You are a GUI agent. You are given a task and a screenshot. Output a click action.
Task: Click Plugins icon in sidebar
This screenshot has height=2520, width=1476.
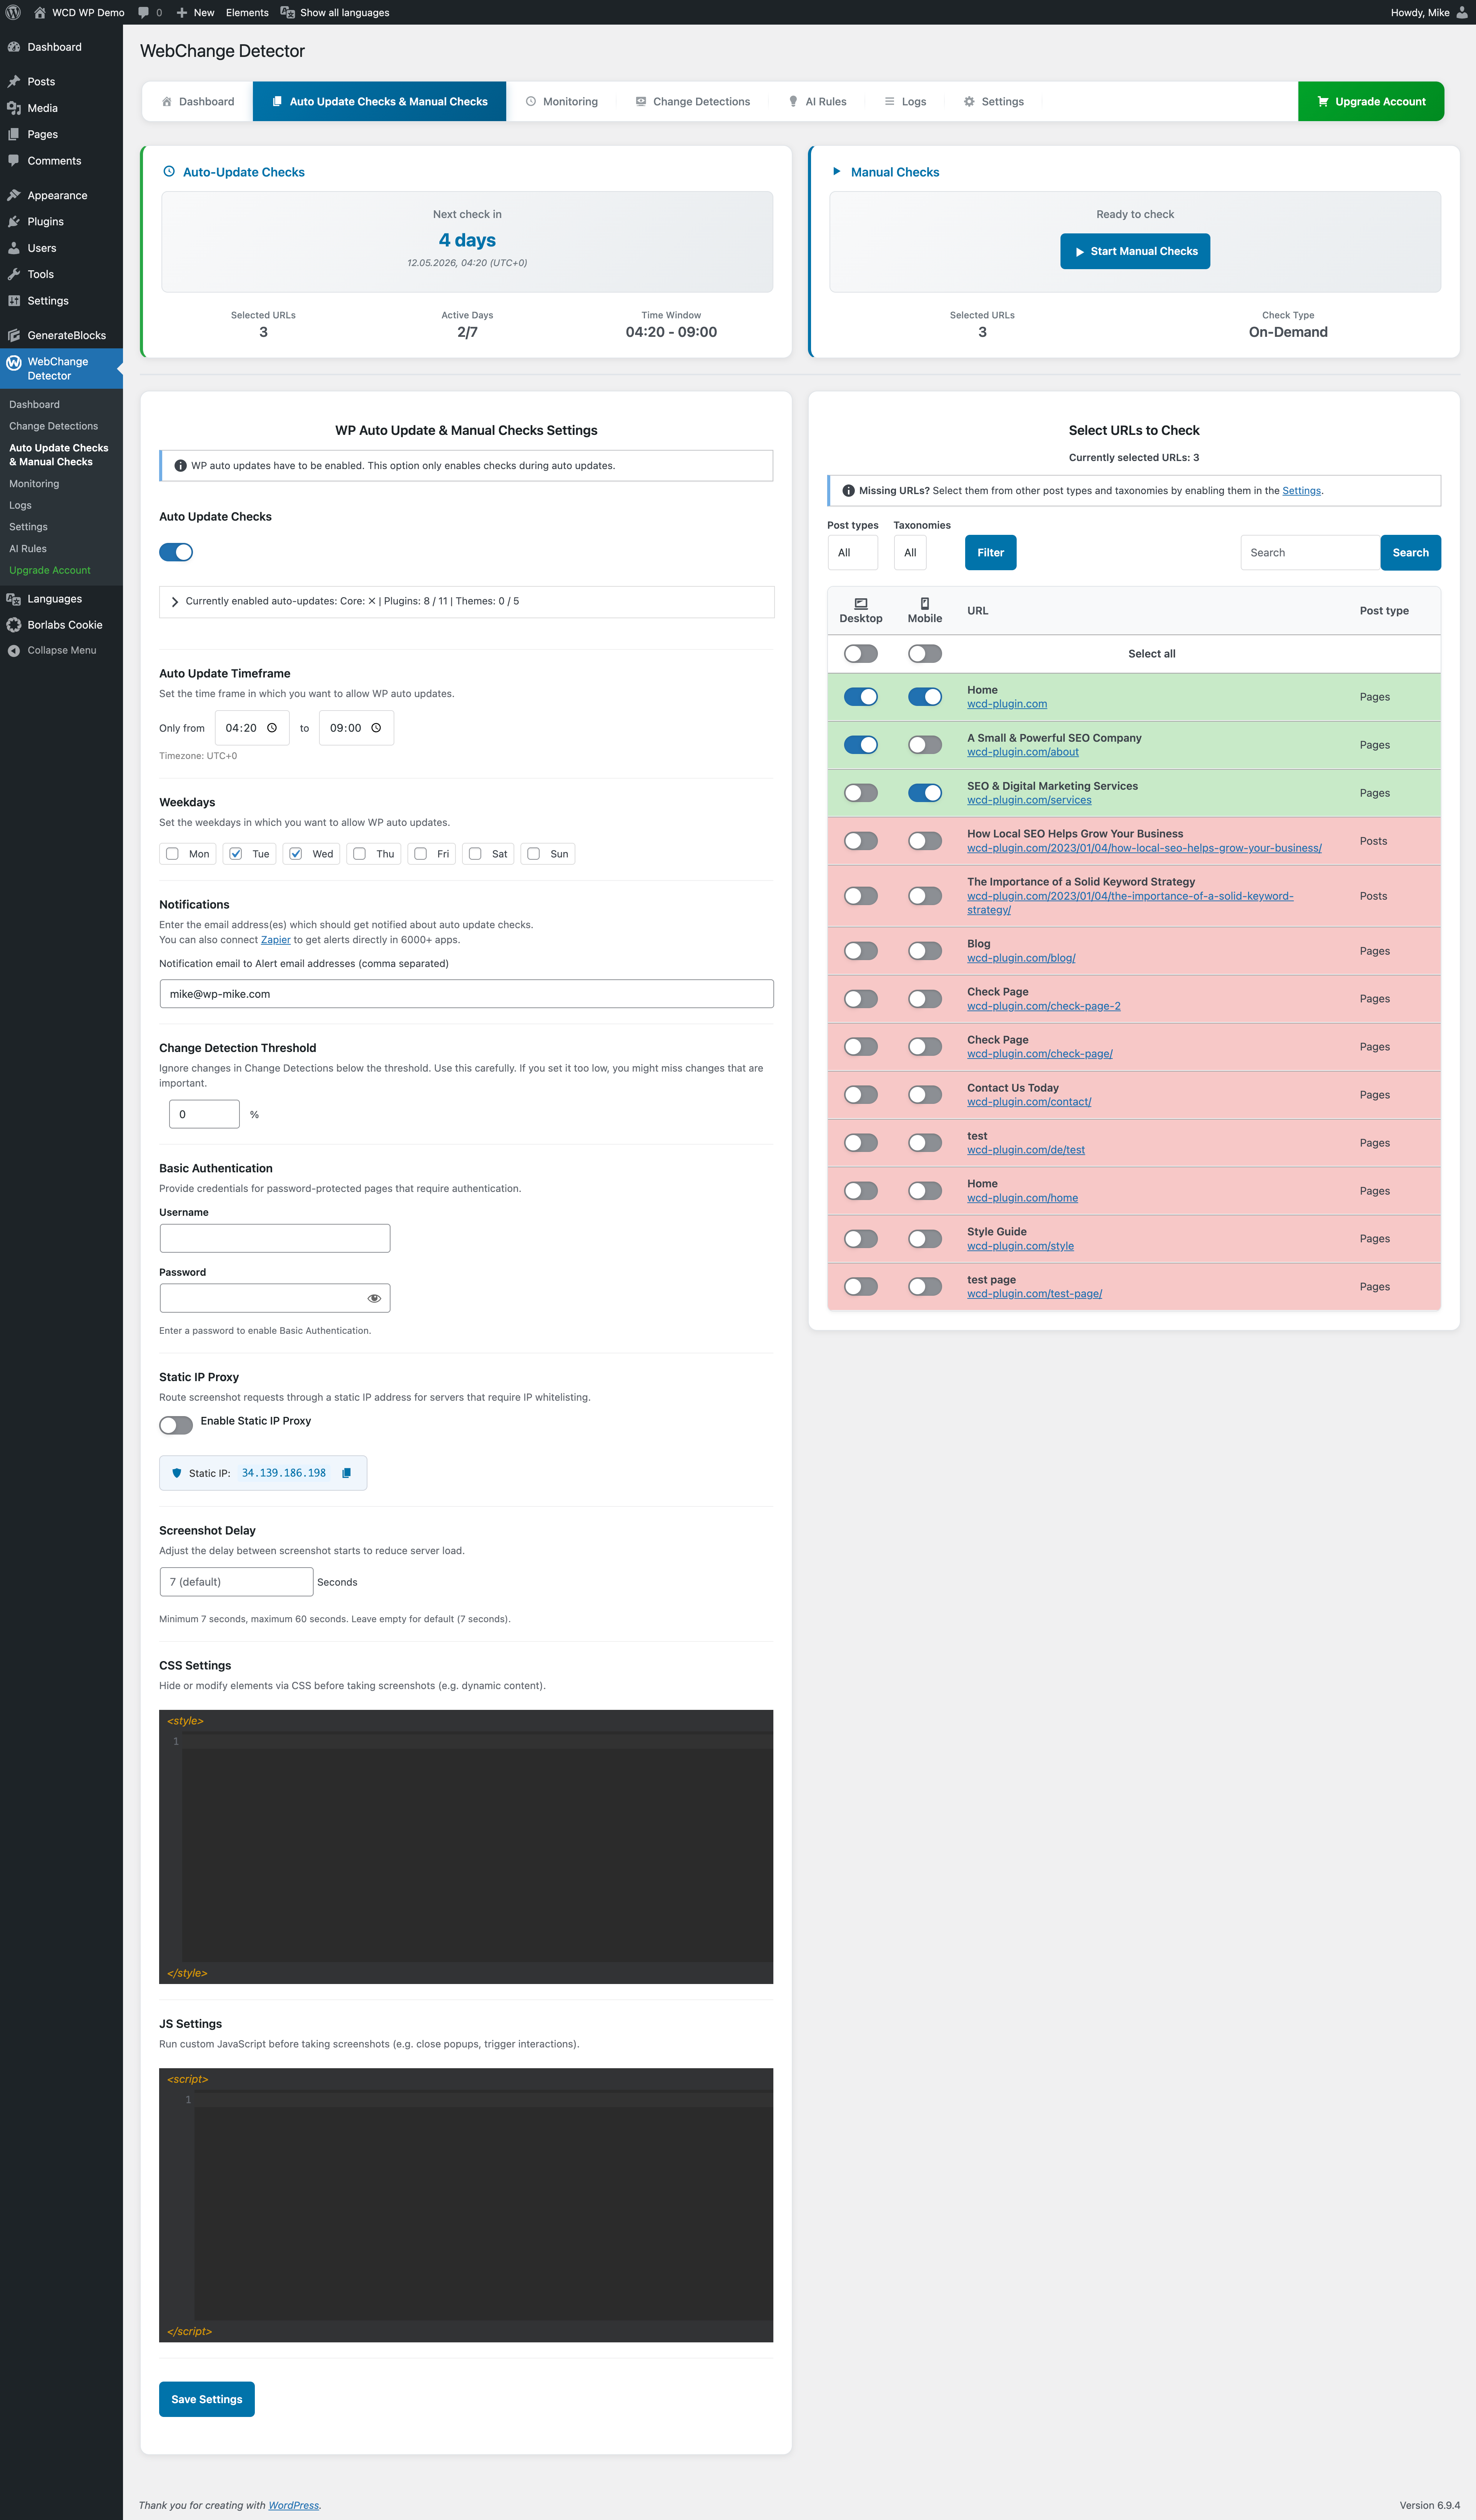click(14, 221)
